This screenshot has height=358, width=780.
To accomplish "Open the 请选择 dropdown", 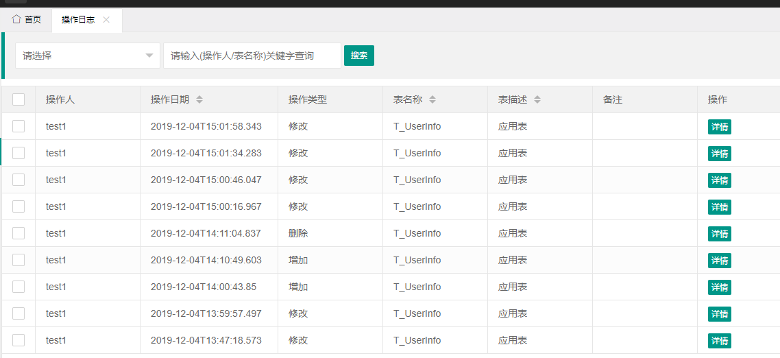I will pyautogui.click(x=88, y=56).
